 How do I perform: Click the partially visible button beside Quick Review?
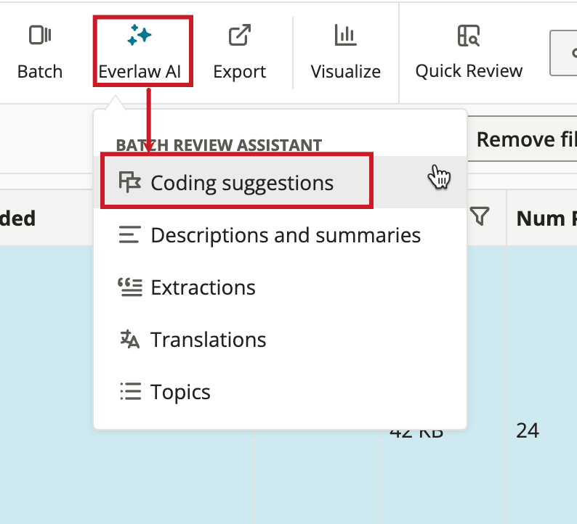click(x=563, y=53)
